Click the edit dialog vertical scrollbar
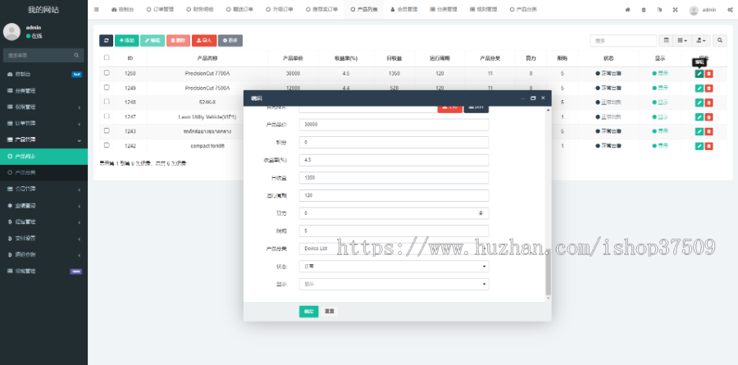The width and height of the screenshot is (738, 365). tap(548, 271)
